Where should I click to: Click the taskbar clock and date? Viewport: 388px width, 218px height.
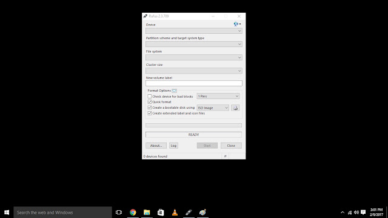pyautogui.click(x=376, y=213)
